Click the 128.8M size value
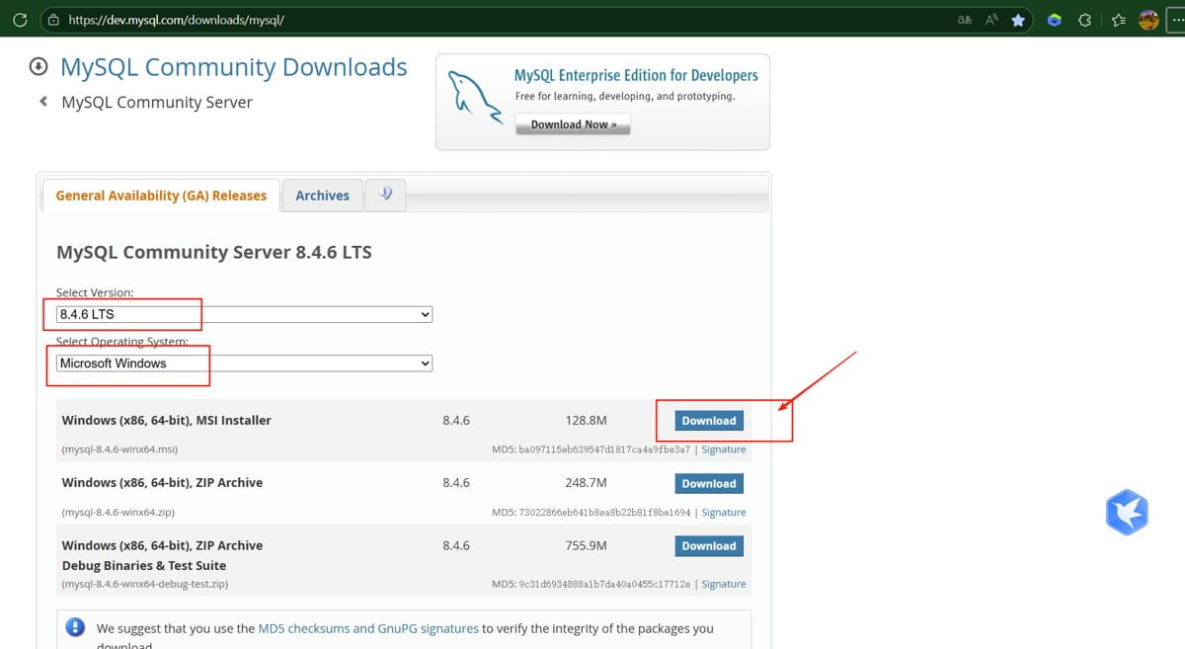The width and height of the screenshot is (1185, 649). tap(586, 420)
